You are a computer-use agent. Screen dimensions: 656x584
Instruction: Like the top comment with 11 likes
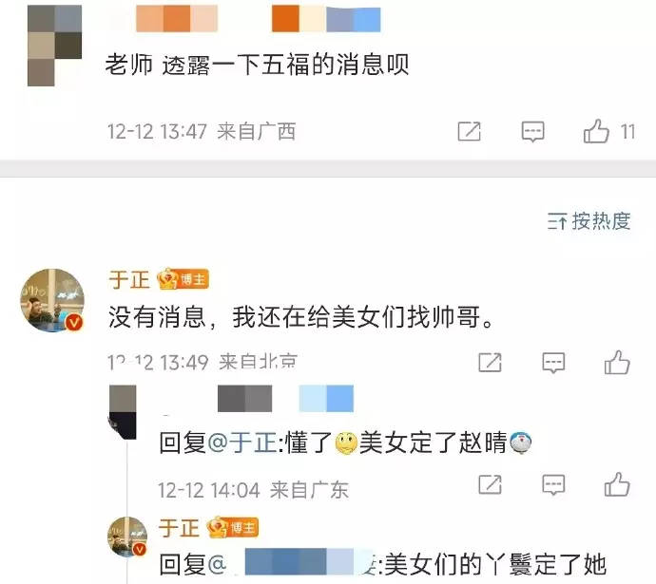pos(596,131)
